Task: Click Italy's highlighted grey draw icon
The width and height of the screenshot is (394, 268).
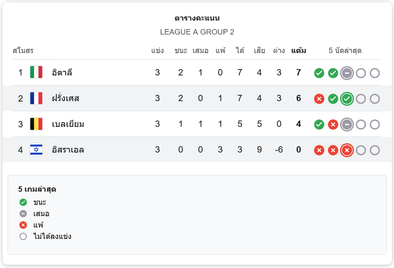Action: pos(347,73)
